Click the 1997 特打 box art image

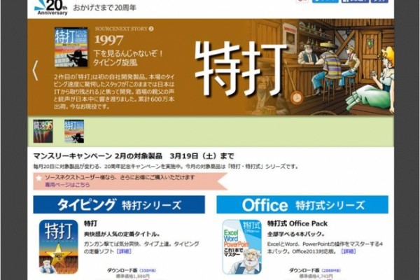tap(71, 47)
